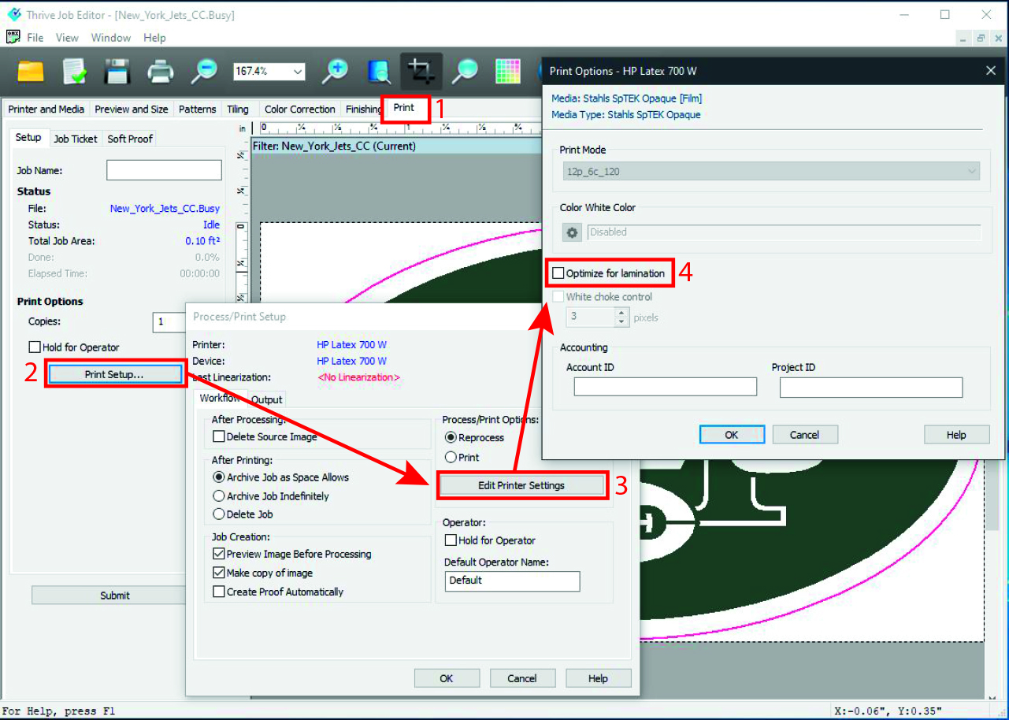This screenshot has width=1009, height=720.
Task: Click Cancel in Process/Print Setup dialog
Action: pyautogui.click(x=522, y=678)
